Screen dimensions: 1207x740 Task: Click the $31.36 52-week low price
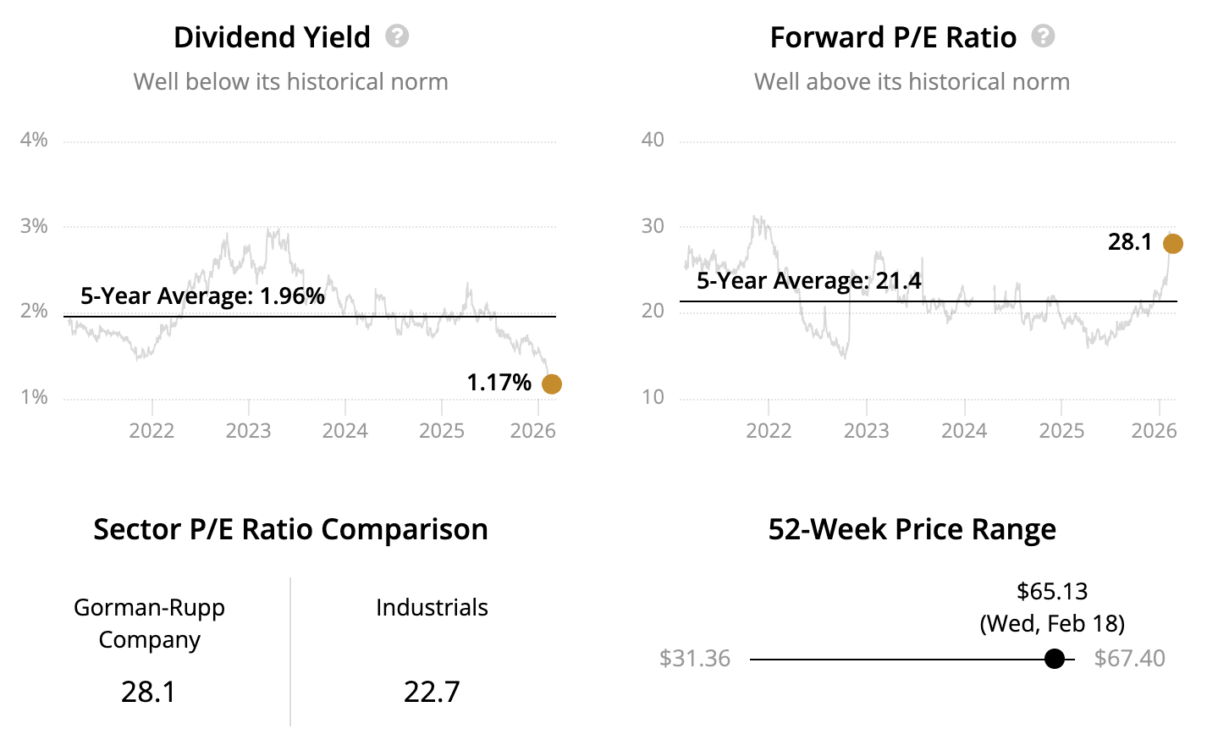pyautogui.click(x=695, y=659)
